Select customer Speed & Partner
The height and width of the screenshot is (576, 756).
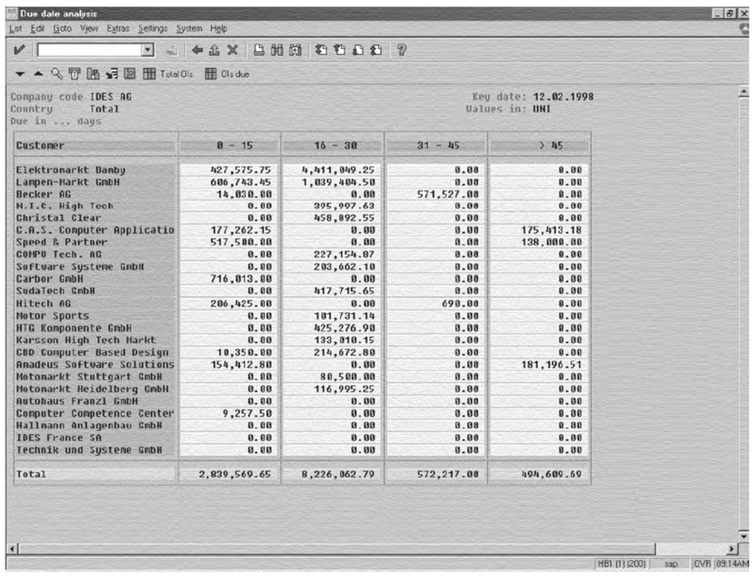click(61, 242)
